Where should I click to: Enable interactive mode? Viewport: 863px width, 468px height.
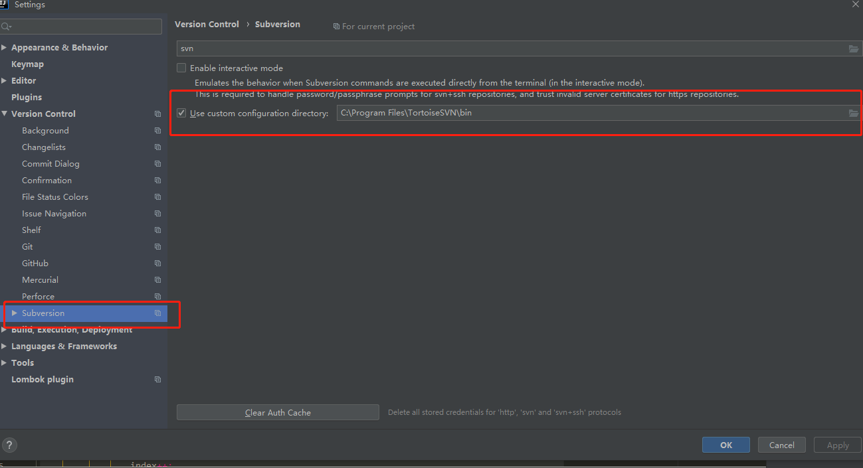click(181, 68)
